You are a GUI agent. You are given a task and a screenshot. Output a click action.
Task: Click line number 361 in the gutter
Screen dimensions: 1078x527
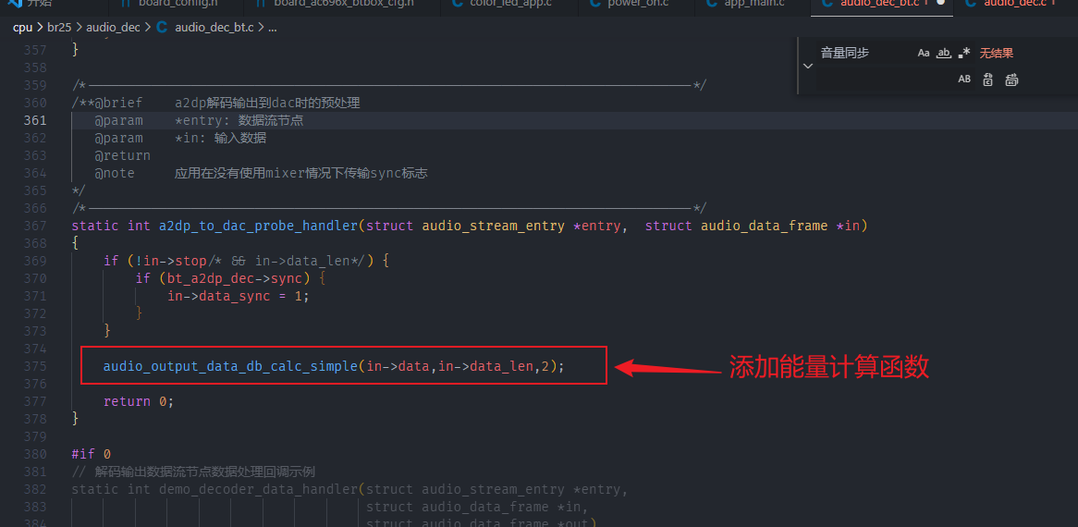tap(34, 120)
